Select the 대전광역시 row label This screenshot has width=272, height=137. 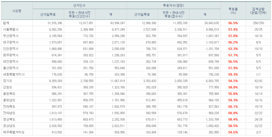coord(11,62)
